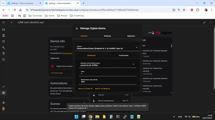Switch to the Bindings tab

(107, 36)
